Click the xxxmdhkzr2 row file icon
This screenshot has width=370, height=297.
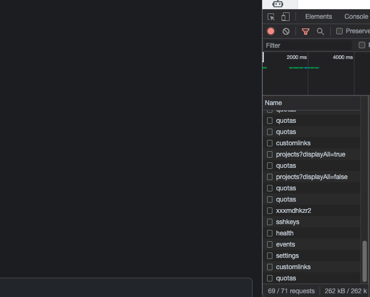pos(270,211)
